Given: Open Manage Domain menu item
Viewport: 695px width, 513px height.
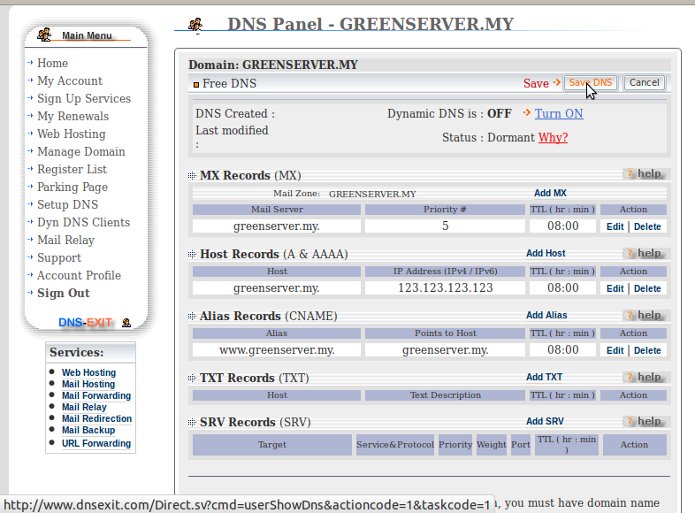Looking at the screenshot, I should [81, 151].
